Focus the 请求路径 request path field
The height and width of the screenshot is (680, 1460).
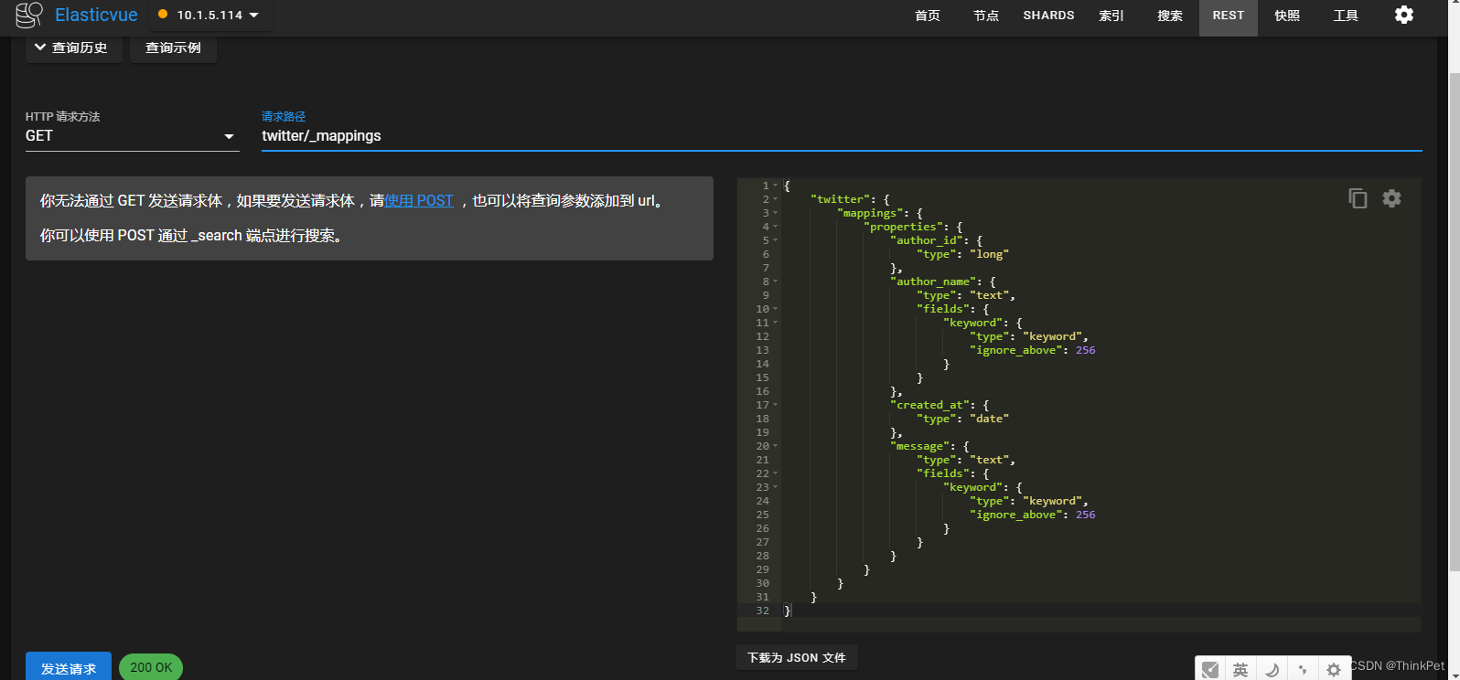pyautogui.click(x=842, y=135)
